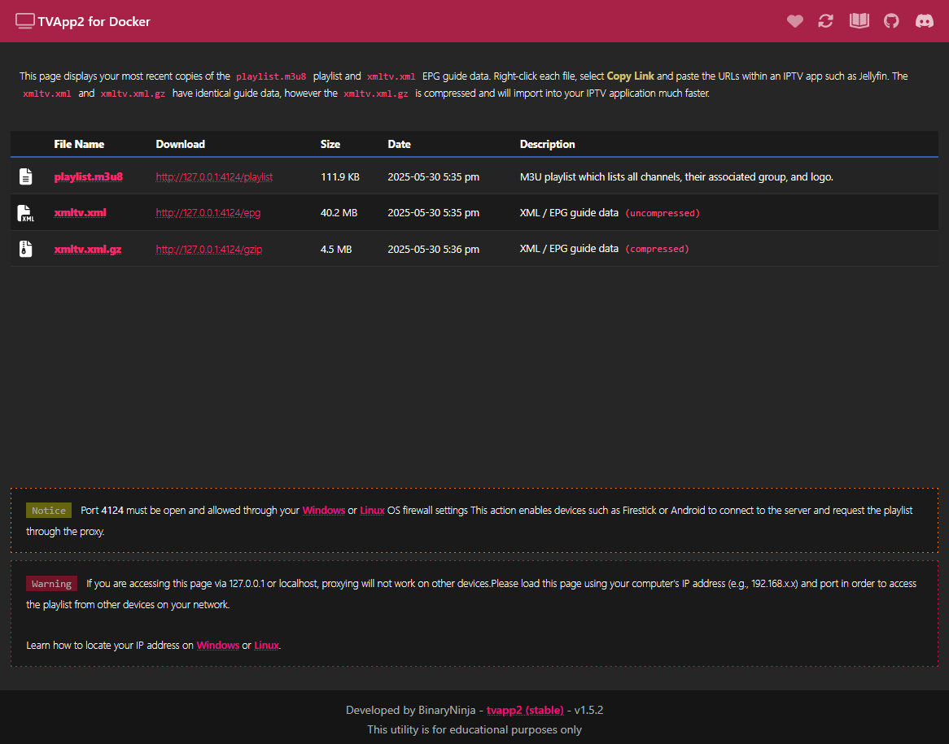Open the playlist.m3u8 file name link
Screen dimensions: 949x744
click(89, 176)
